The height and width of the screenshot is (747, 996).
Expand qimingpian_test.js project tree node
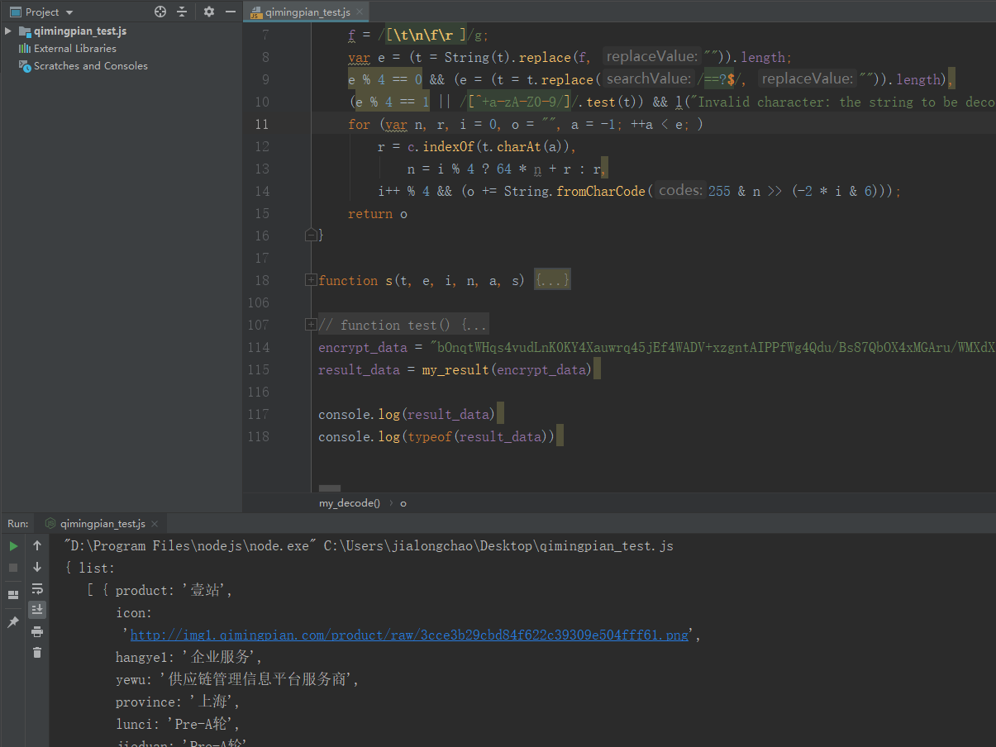click(8, 31)
